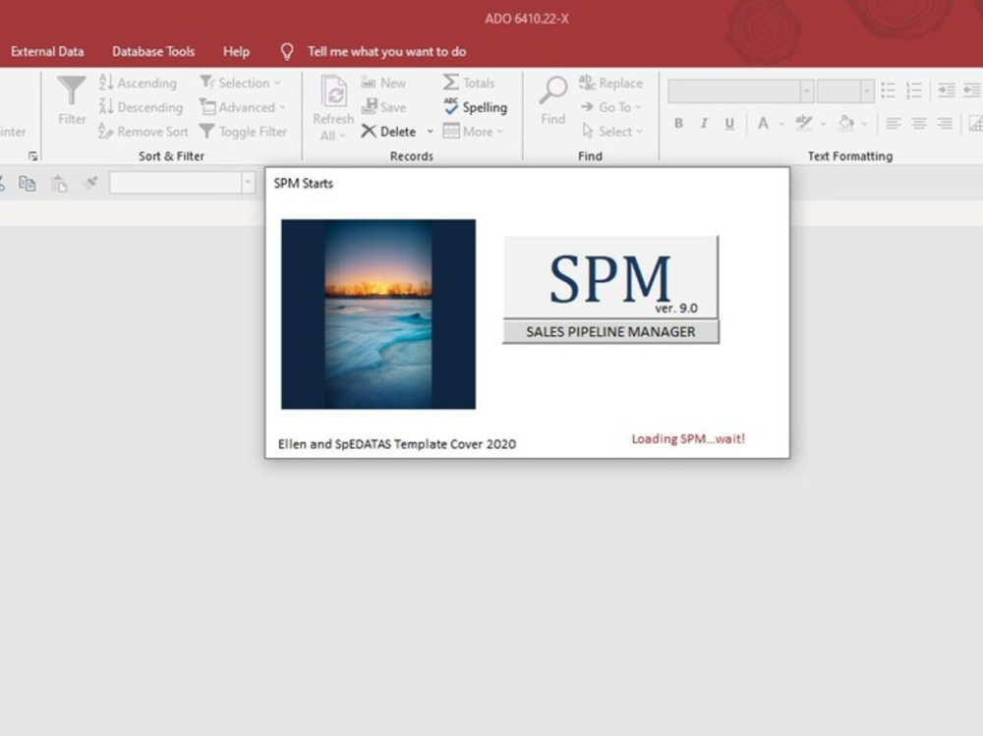Center align text
Image resolution: width=983 pixels, height=736 pixels.
pyautogui.click(x=919, y=124)
